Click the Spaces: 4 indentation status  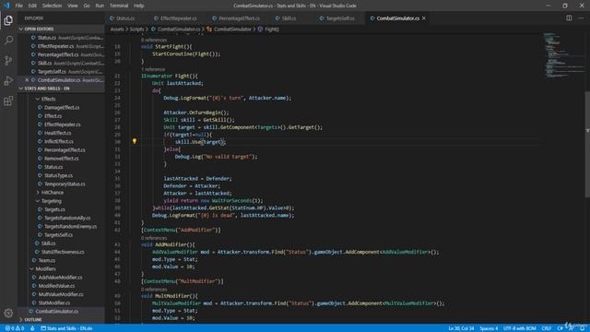click(489, 328)
